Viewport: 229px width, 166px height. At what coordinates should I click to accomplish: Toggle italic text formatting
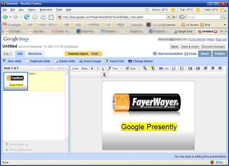[98, 69]
